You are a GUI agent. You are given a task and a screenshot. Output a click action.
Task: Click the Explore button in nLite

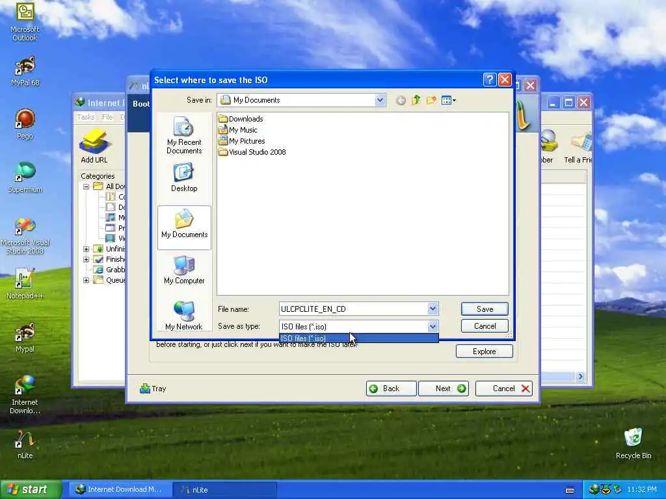(x=484, y=352)
